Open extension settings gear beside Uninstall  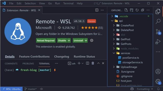92,40
